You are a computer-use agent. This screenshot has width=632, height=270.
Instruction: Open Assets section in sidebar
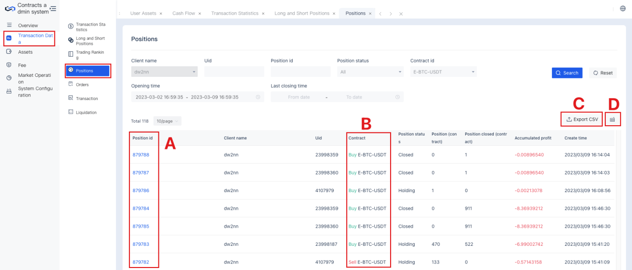25,52
